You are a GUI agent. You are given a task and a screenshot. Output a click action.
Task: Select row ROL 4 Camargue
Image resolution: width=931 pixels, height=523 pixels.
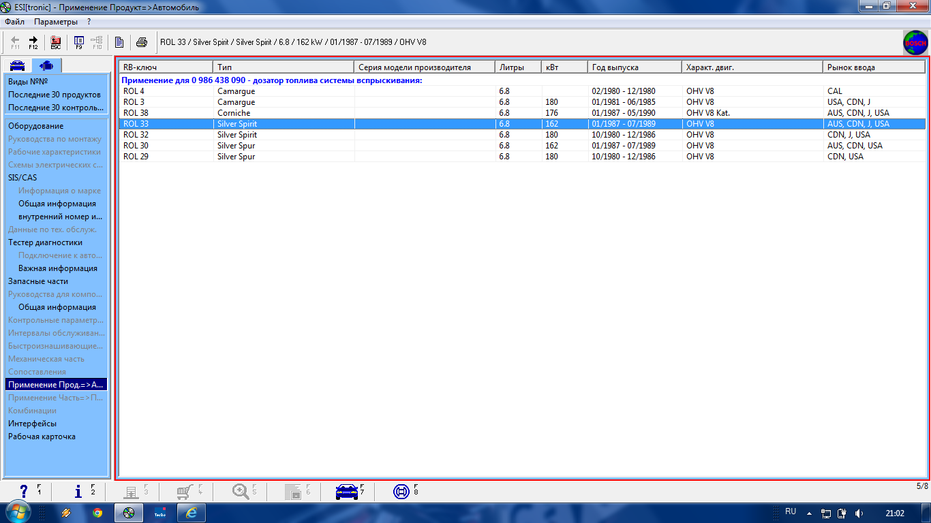pyautogui.click(x=523, y=91)
